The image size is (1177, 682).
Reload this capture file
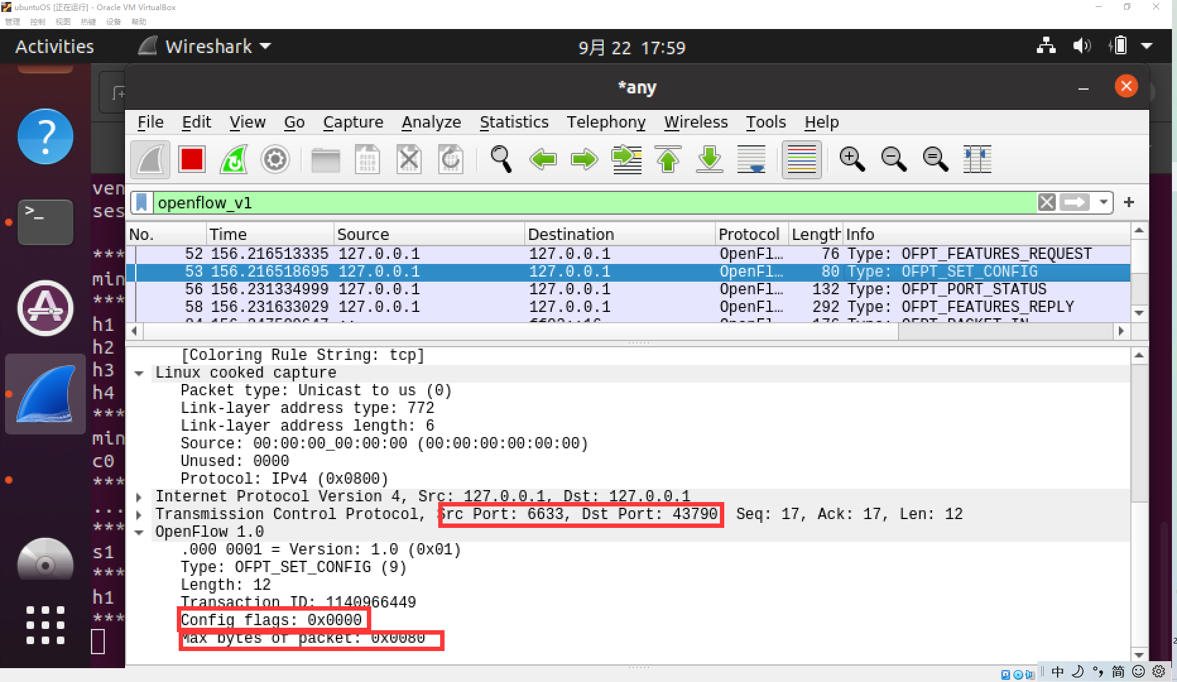click(451, 160)
